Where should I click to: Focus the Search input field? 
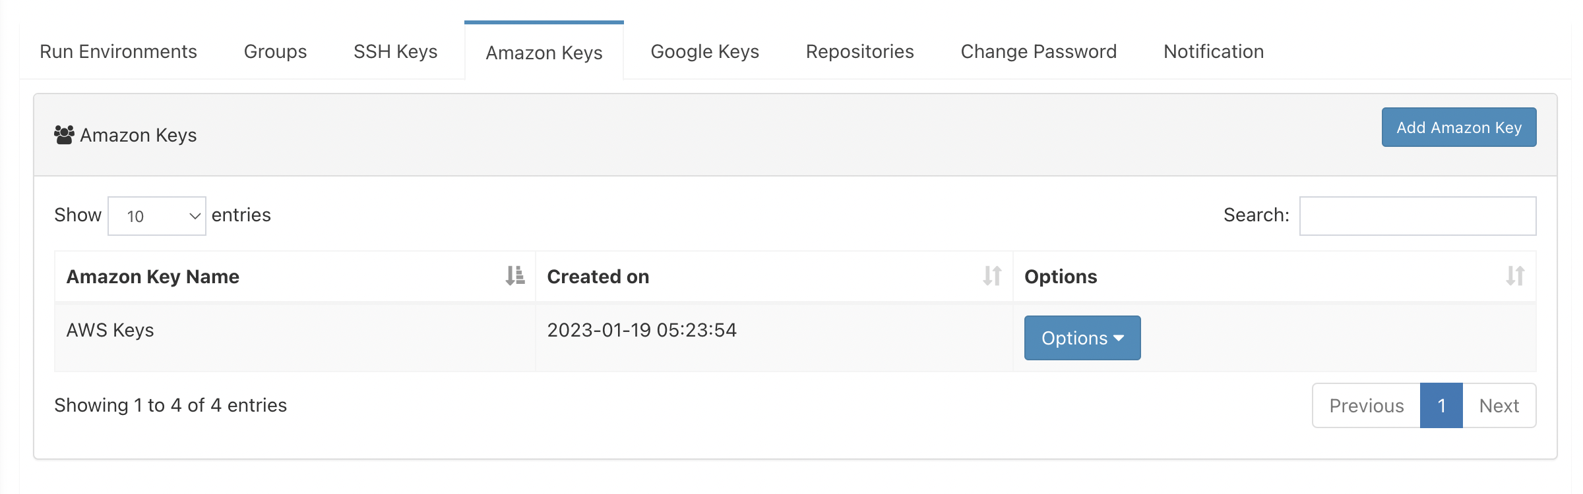coord(1418,216)
